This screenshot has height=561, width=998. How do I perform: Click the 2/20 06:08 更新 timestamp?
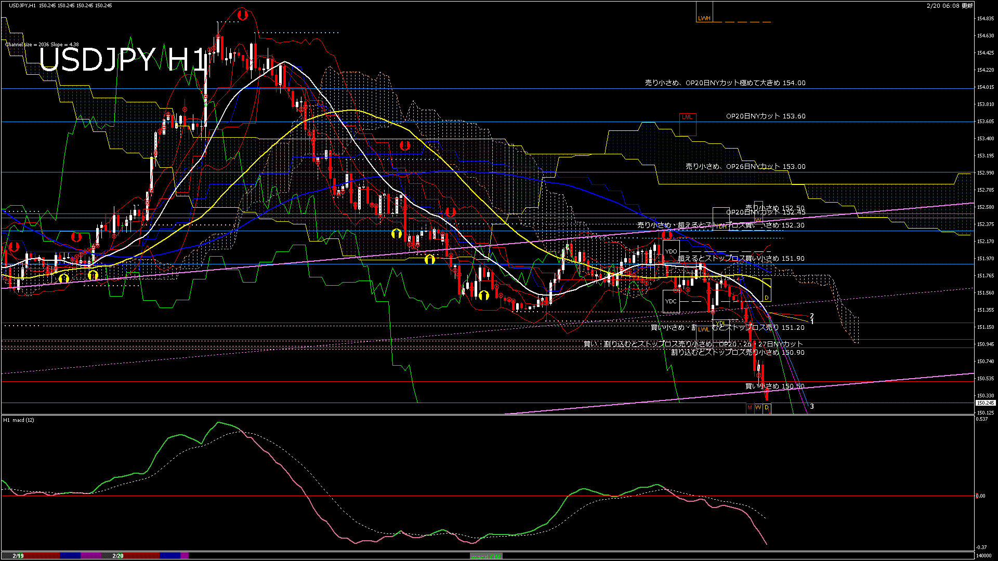(x=950, y=6)
